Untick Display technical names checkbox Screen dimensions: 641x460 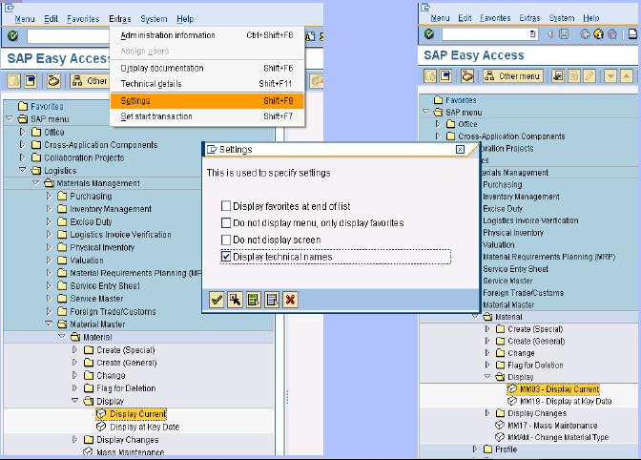coord(226,257)
